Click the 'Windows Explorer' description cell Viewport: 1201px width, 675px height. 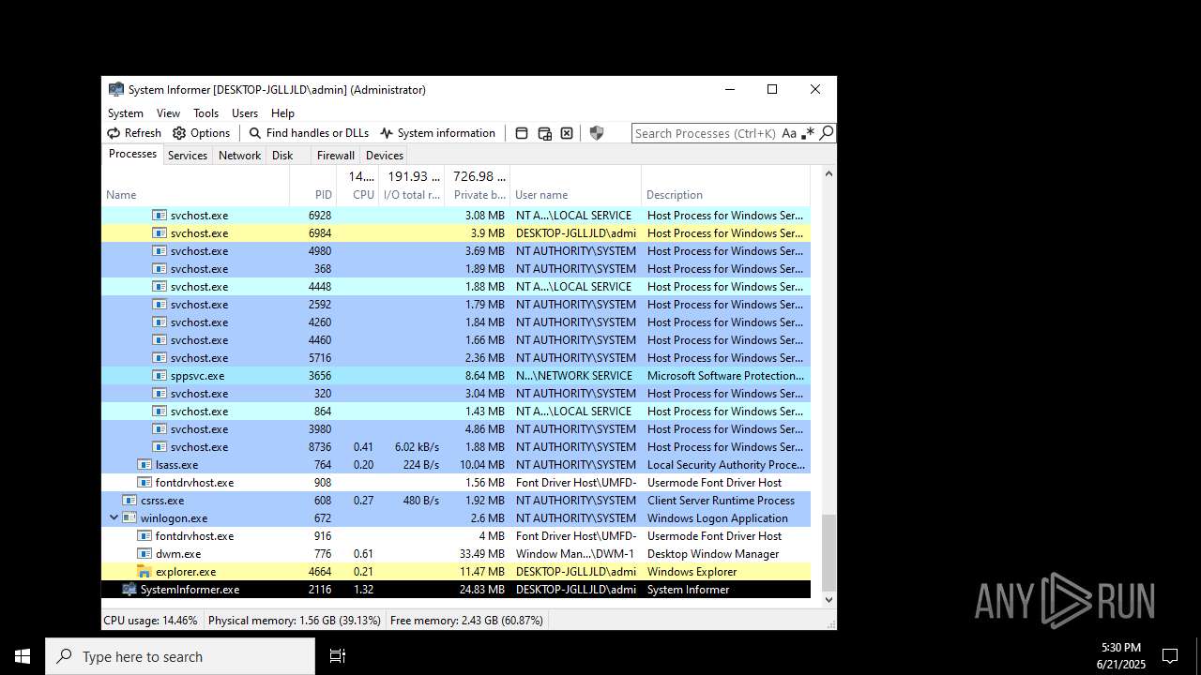click(x=692, y=572)
